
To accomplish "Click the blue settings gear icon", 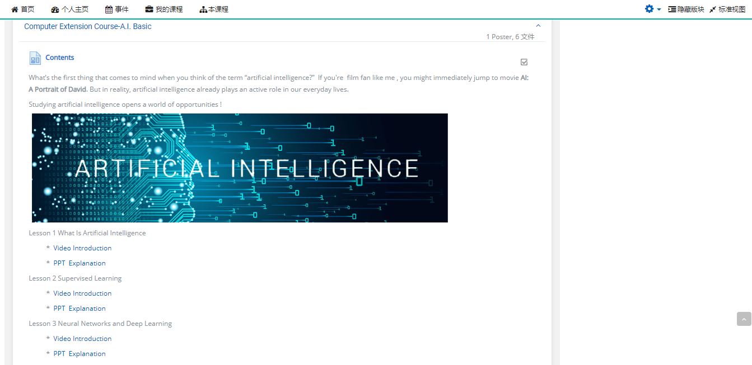I will tap(649, 9).
